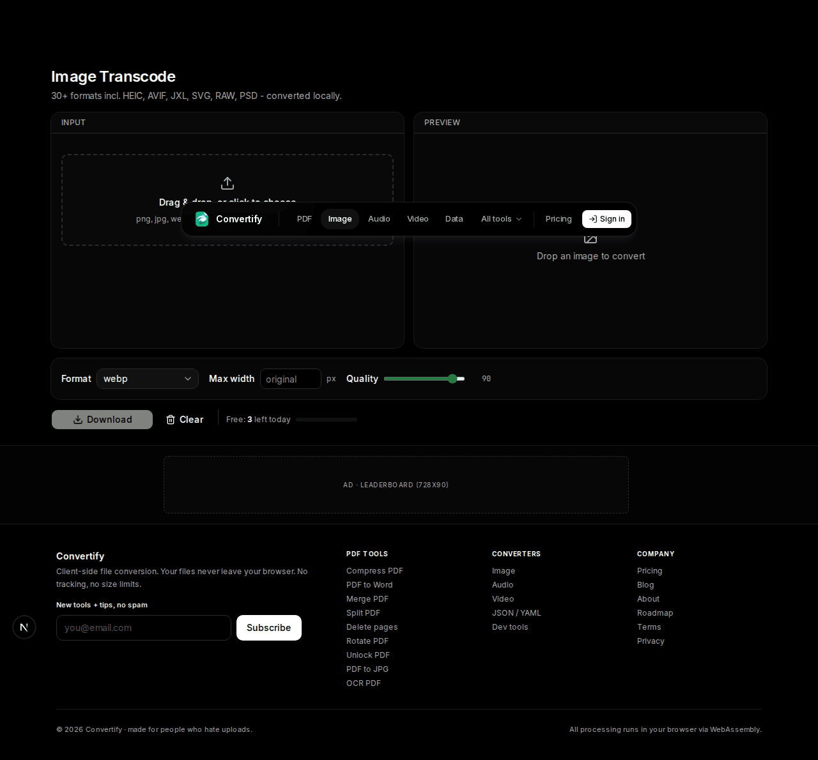
Task: Open the Privacy link
Action: click(651, 641)
